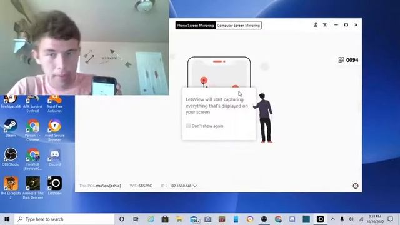400x225 pixels.
Task: Open ARK Survival Evolved shortcut
Action: 32,104
